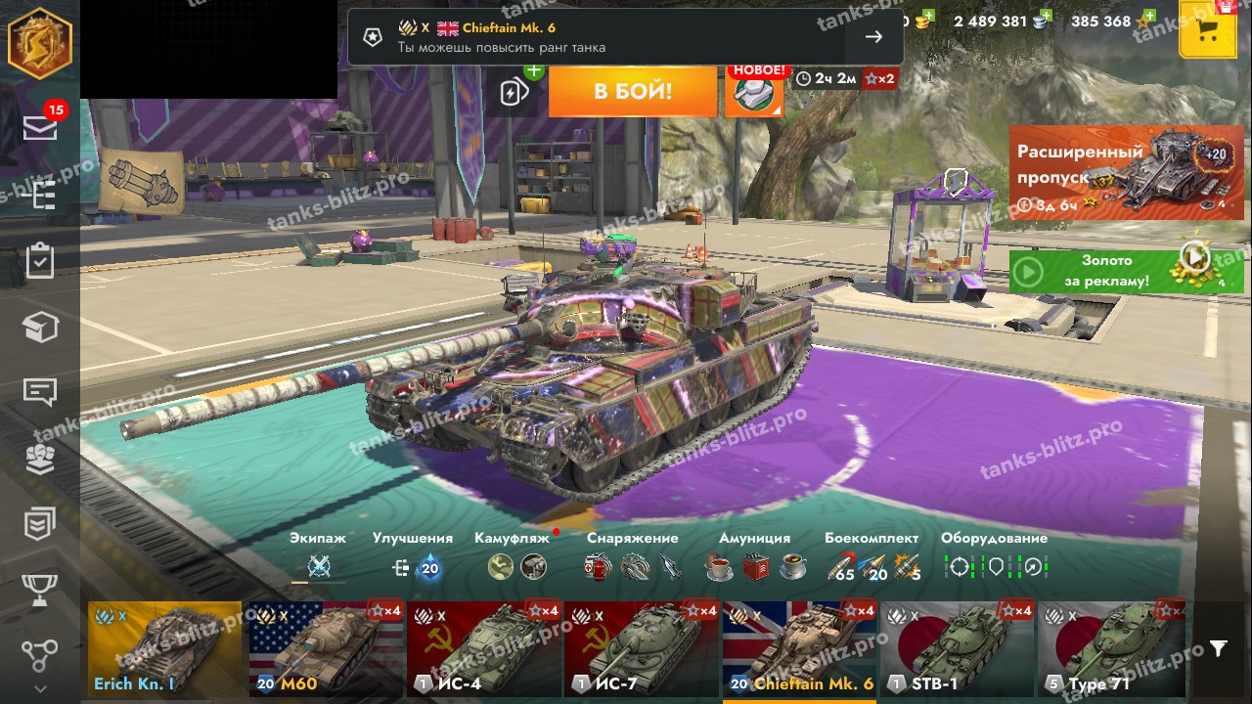1252x704 pixels.
Task: Open the tech tree icon
Action: click(40, 655)
